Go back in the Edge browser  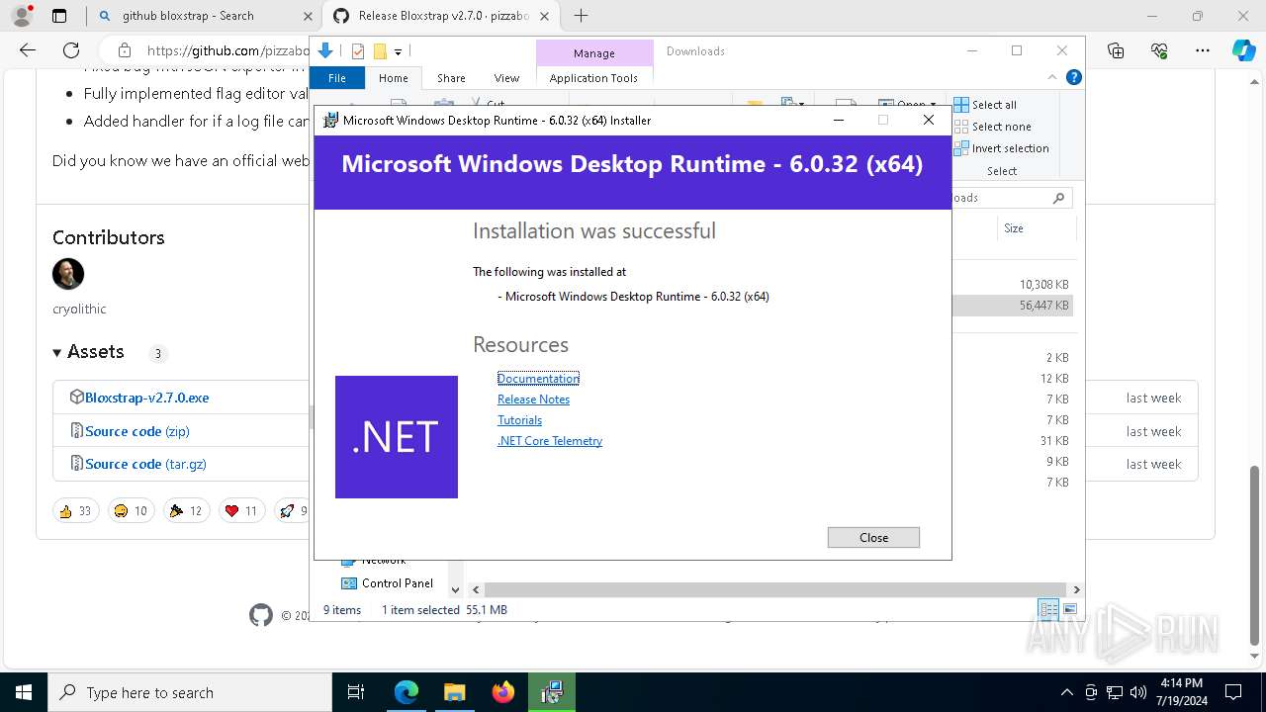coord(28,50)
